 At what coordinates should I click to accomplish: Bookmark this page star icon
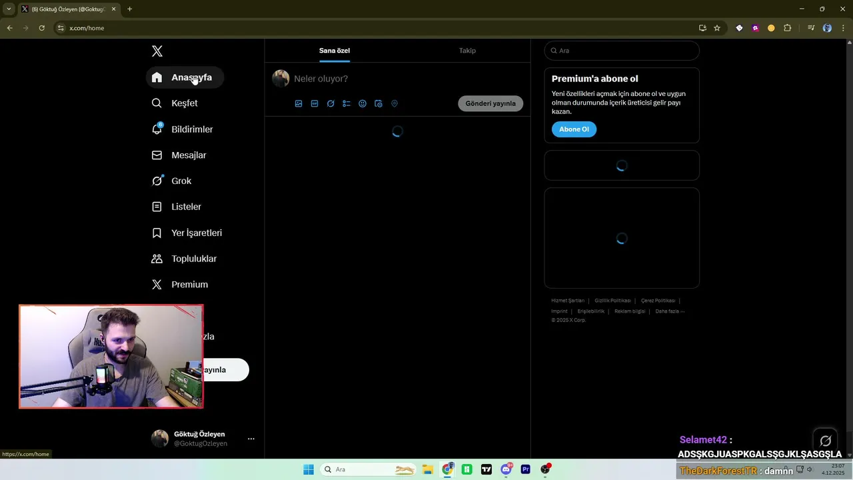click(x=717, y=28)
